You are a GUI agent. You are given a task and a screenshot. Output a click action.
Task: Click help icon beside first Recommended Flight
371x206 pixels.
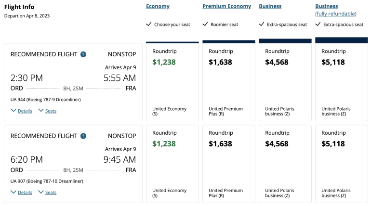[x=83, y=54]
